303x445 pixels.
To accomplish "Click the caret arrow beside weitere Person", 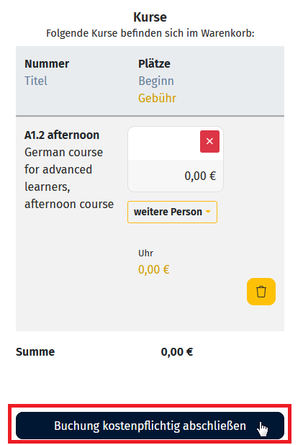I will coord(208,212).
